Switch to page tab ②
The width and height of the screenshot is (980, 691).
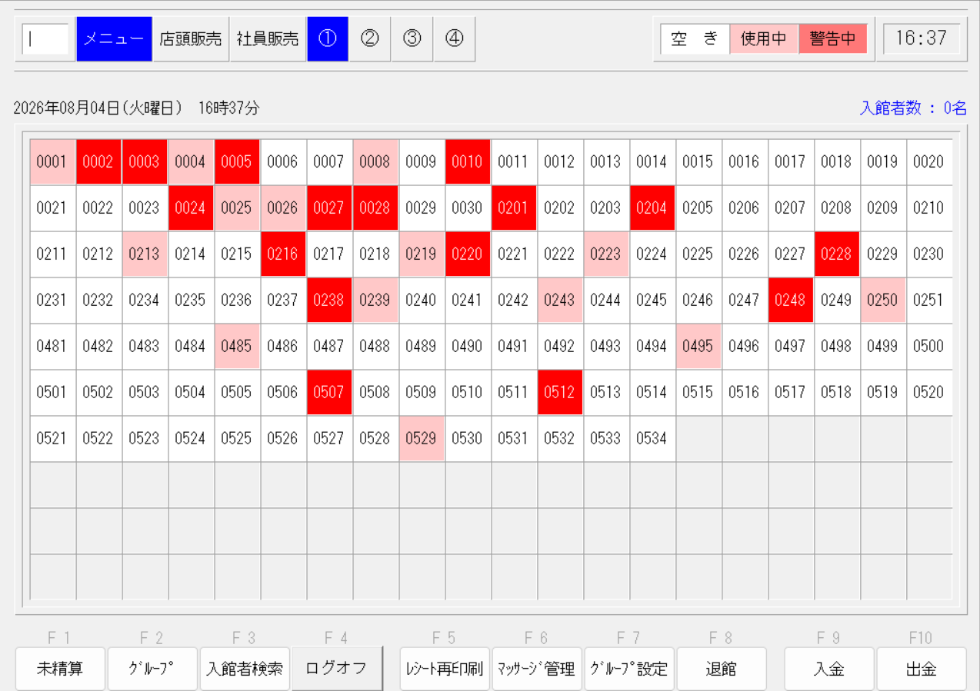(x=370, y=39)
